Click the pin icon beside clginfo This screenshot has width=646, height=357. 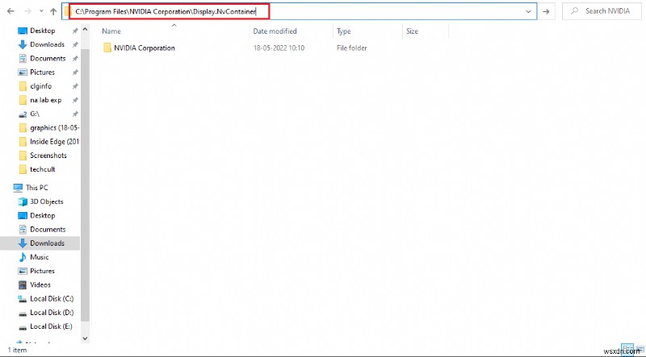coord(75,86)
